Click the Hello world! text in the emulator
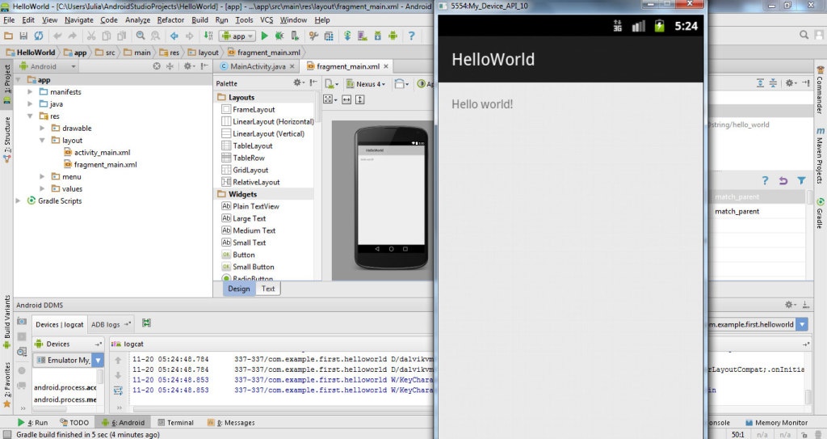The width and height of the screenshot is (827, 439). (x=482, y=104)
